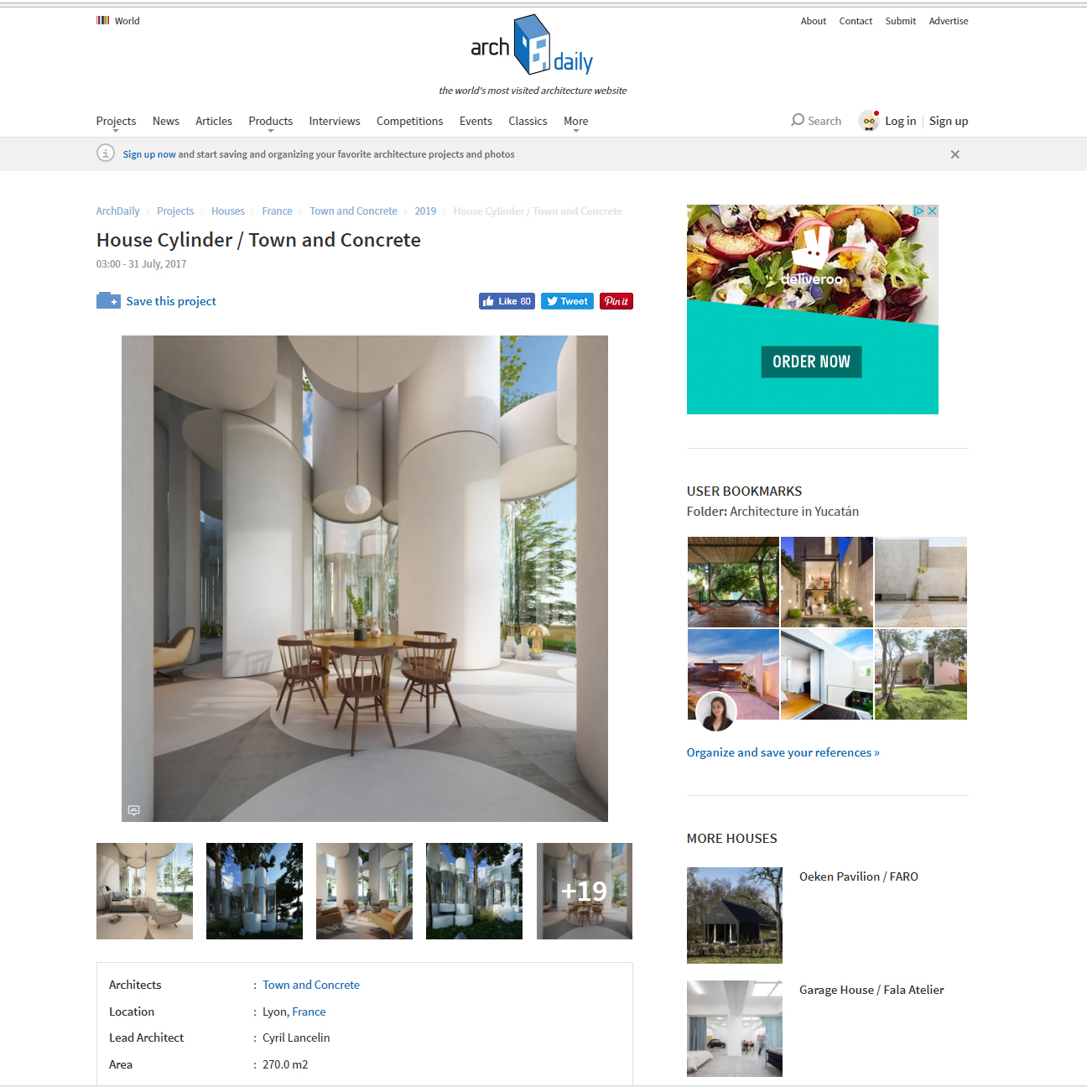Open the +19 more images thumbnail

click(x=585, y=891)
